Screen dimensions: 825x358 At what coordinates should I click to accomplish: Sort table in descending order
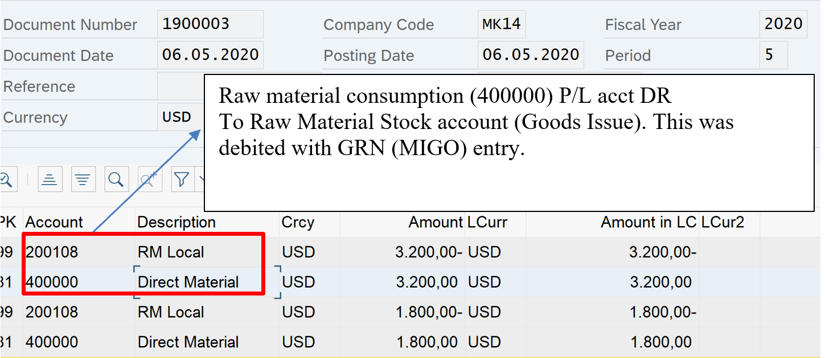tap(83, 180)
